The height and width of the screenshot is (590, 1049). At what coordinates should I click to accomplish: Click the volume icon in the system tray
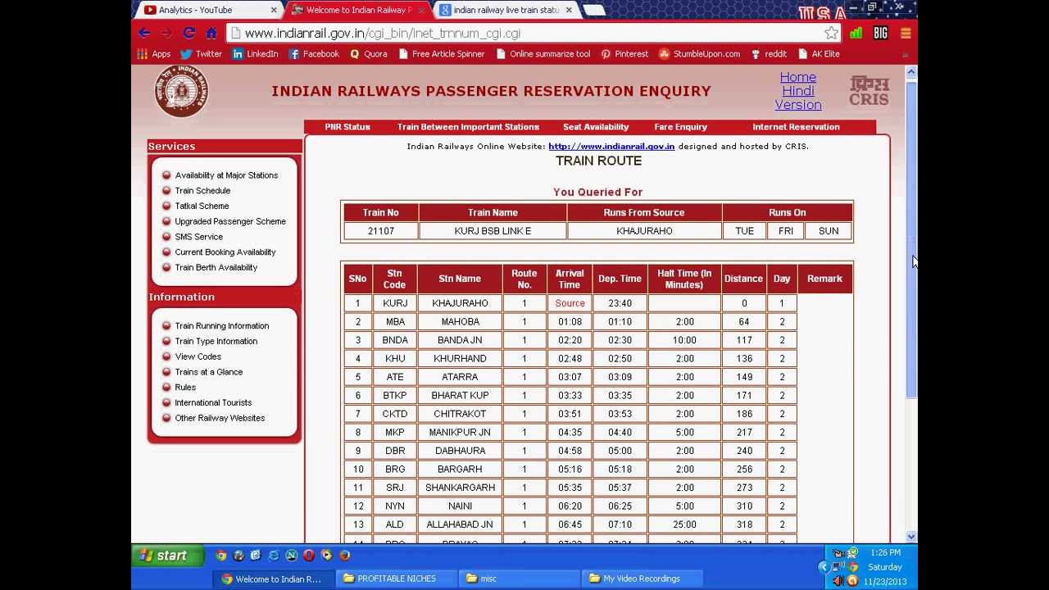pyautogui.click(x=838, y=581)
